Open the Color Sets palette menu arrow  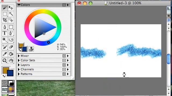[x=68, y=61]
